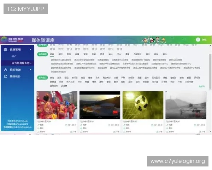
Task: Select the 西咸新区 city filter tab
Action: [x=137, y=54]
